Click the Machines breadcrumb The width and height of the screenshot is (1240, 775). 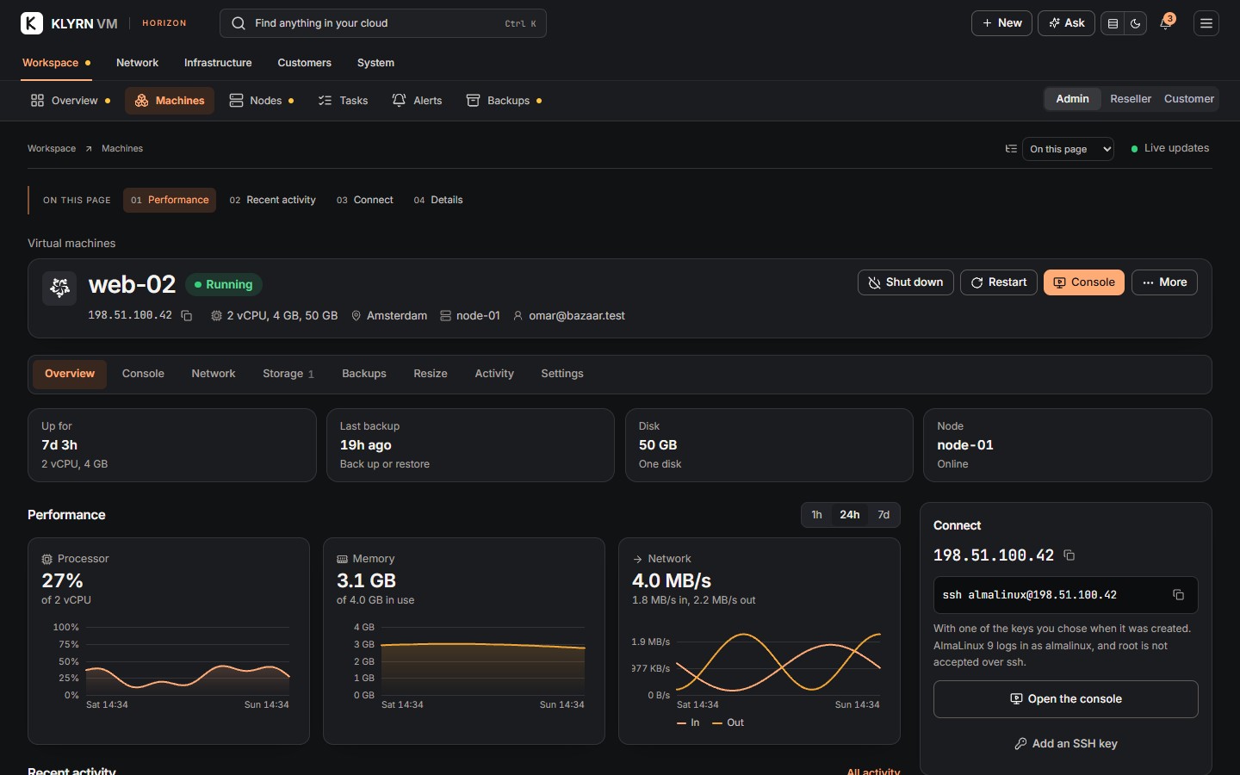pos(122,149)
